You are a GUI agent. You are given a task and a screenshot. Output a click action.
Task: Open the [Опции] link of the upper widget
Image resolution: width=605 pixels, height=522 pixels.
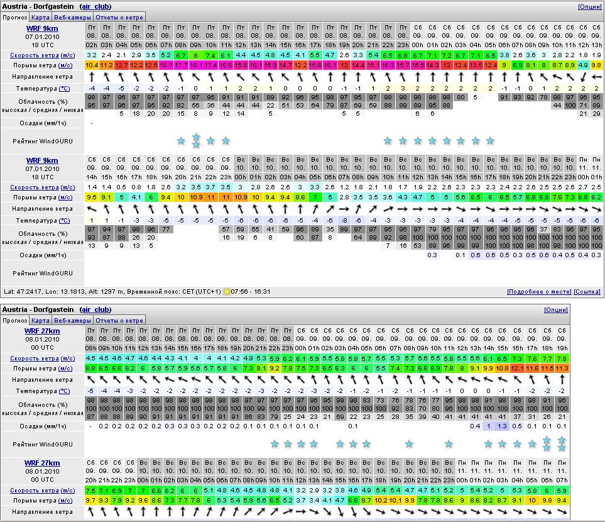pos(589,6)
